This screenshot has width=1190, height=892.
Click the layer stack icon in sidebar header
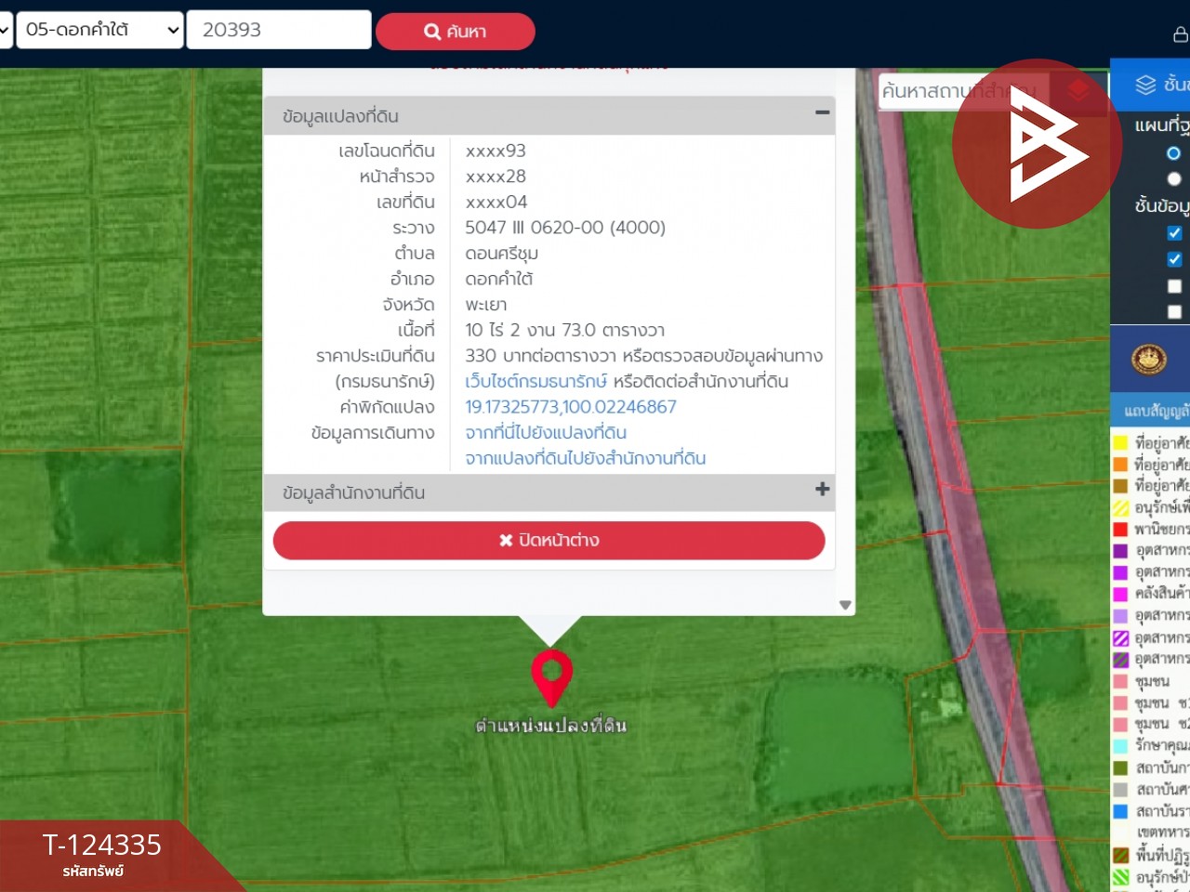point(1145,85)
